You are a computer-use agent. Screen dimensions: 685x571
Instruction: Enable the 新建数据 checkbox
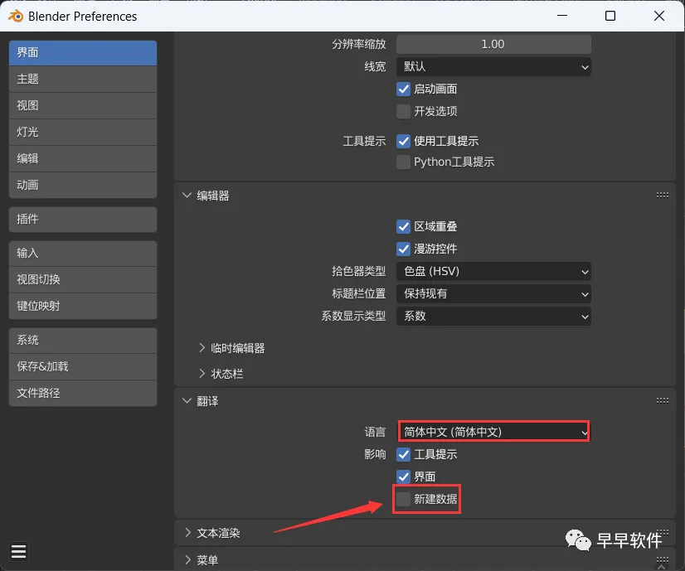403,499
